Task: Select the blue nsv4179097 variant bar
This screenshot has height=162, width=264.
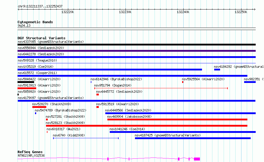Action: coord(136,101)
